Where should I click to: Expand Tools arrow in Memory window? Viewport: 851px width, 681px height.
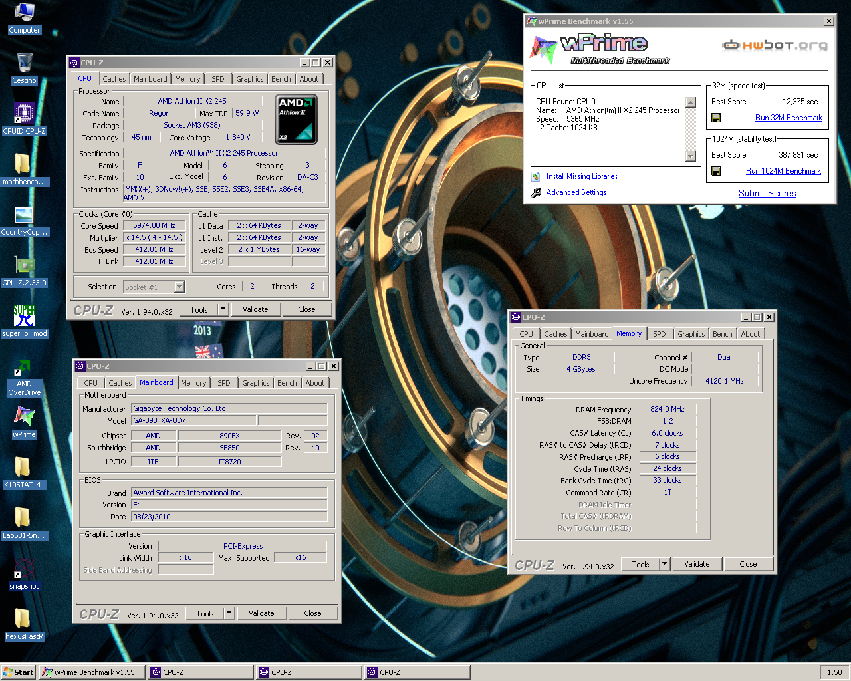click(664, 564)
